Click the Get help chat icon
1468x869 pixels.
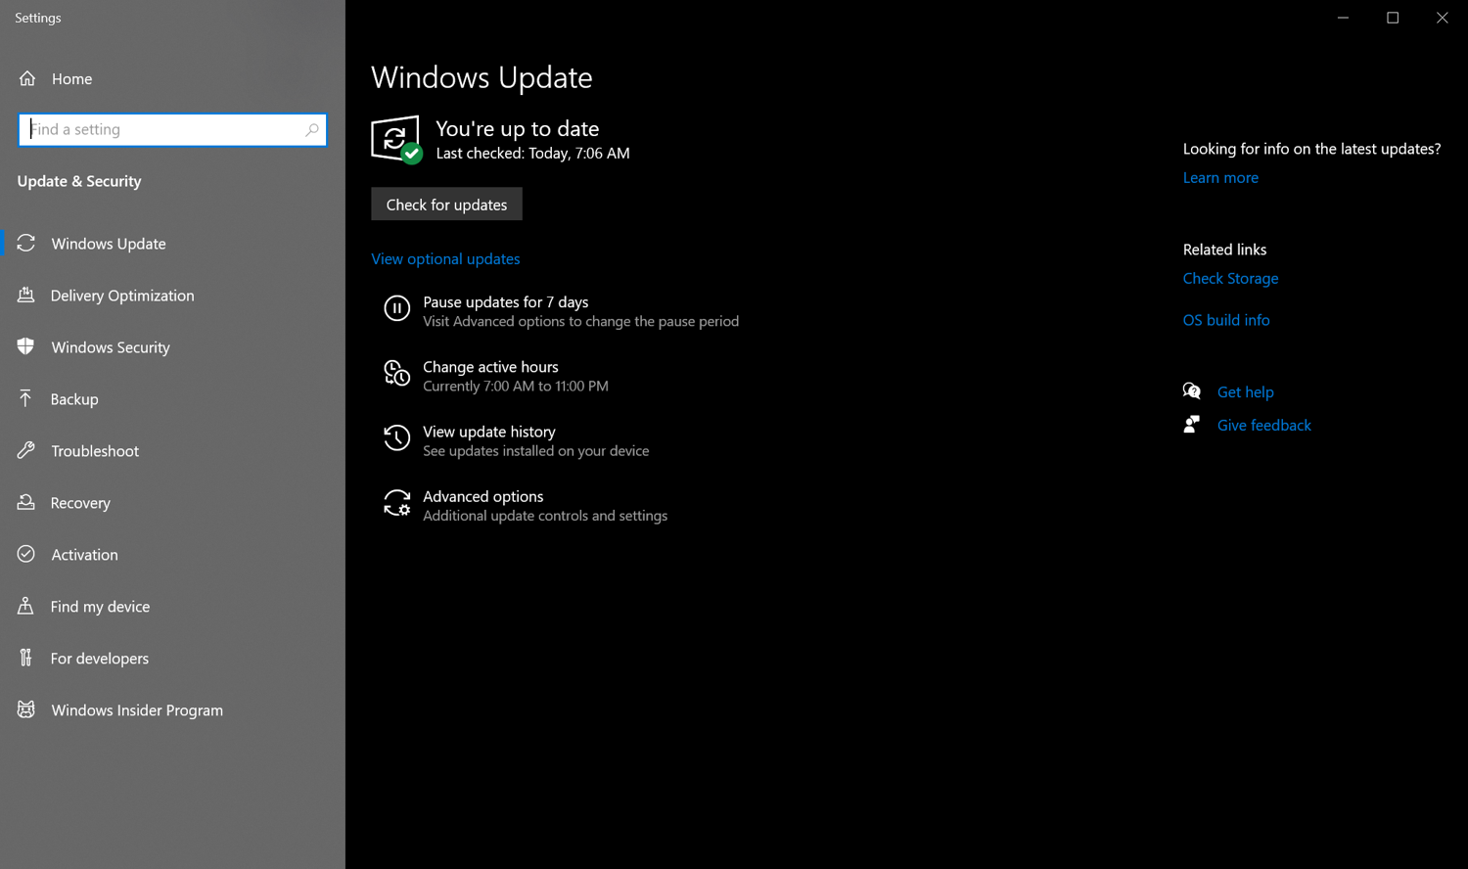[x=1191, y=391]
